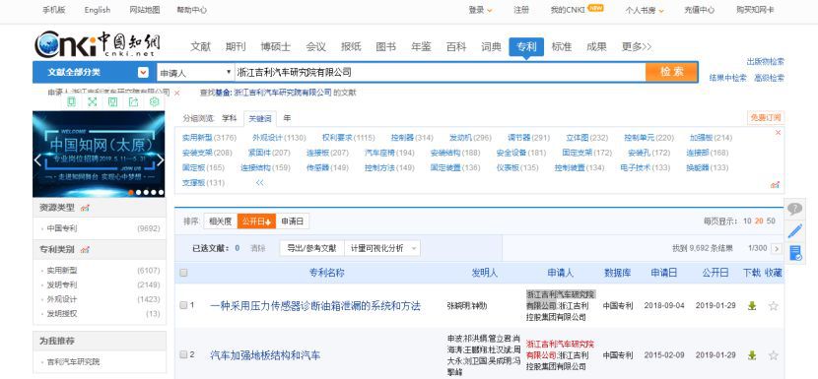The height and width of the screenshot is (379, 818).
Task: Close the keyword group panel with red X
Action: coord(778,133)
